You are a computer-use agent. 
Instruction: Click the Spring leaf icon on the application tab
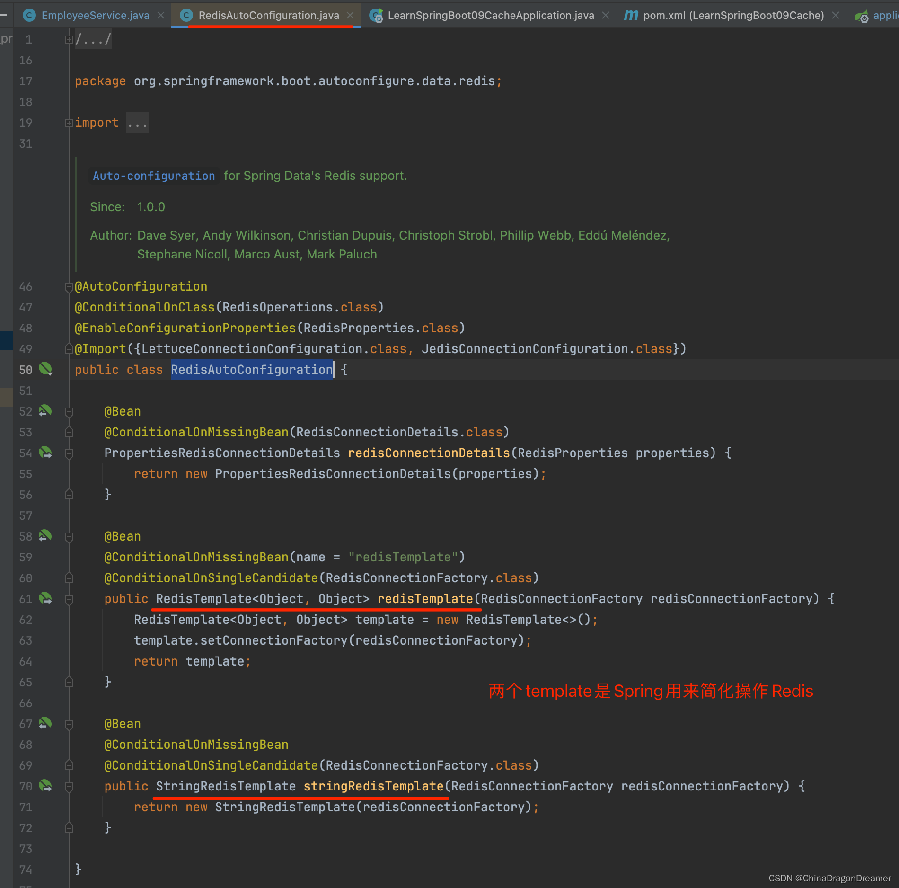click(x=862, y=16)
